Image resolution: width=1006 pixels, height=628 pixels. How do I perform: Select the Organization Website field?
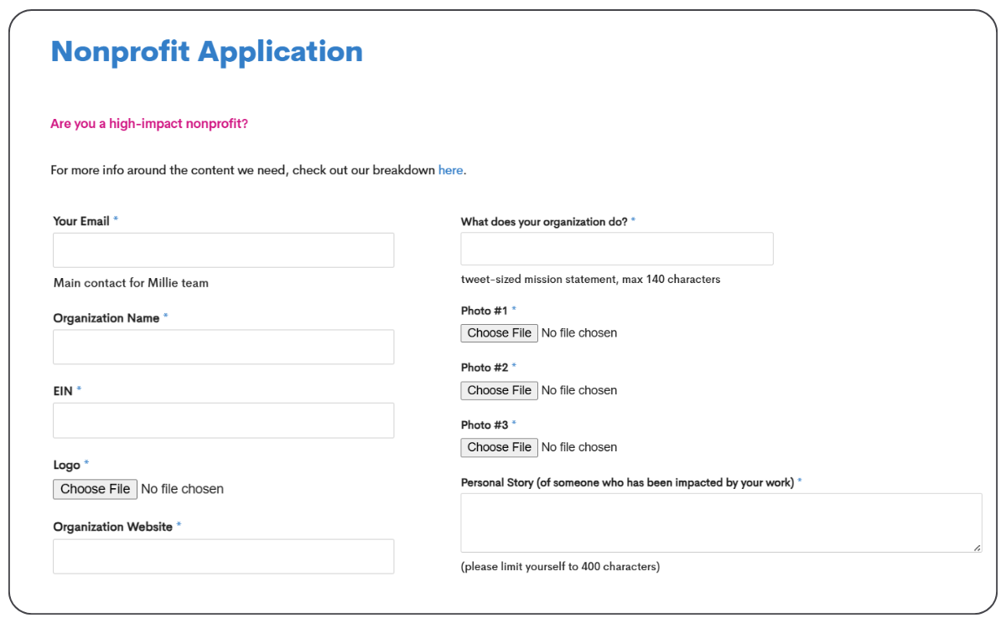click(223, 556)
